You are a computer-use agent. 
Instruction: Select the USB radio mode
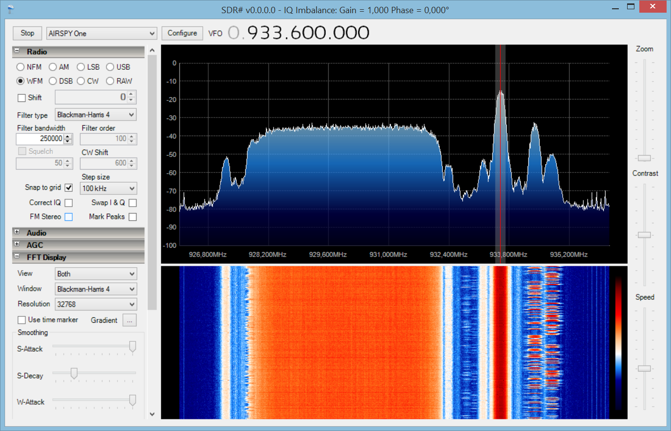(x=110, y=67)
